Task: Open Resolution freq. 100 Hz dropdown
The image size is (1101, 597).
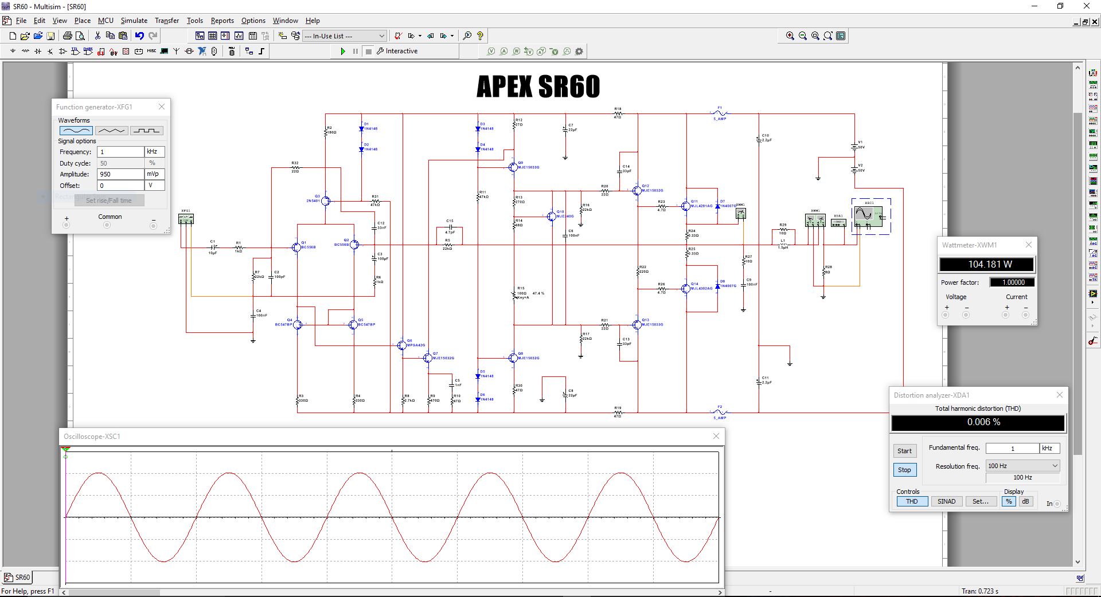Action: (x=1022, y=466)
